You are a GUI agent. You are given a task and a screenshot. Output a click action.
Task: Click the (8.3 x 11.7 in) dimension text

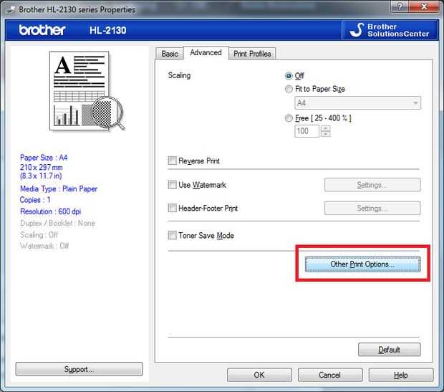tap(41, 176)
